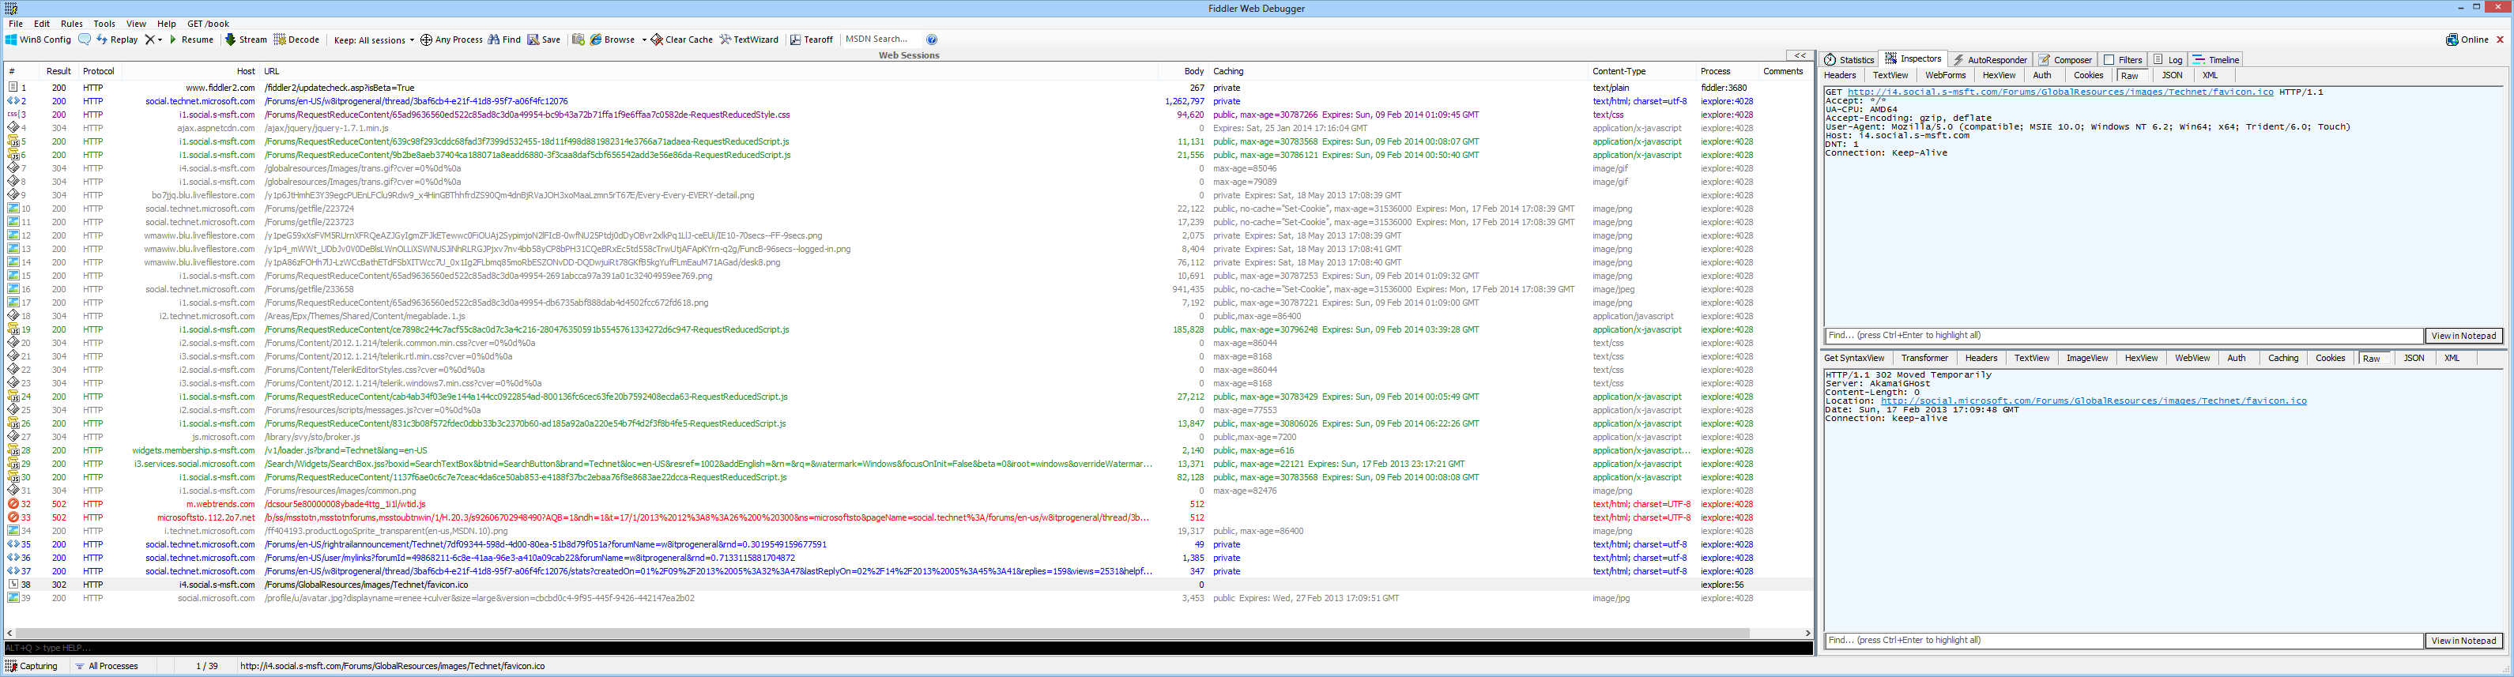The width and height of the screenshot is (2514, 677).
Task: Open Win8 Config from the toolbar
Action: pos(38,40)
